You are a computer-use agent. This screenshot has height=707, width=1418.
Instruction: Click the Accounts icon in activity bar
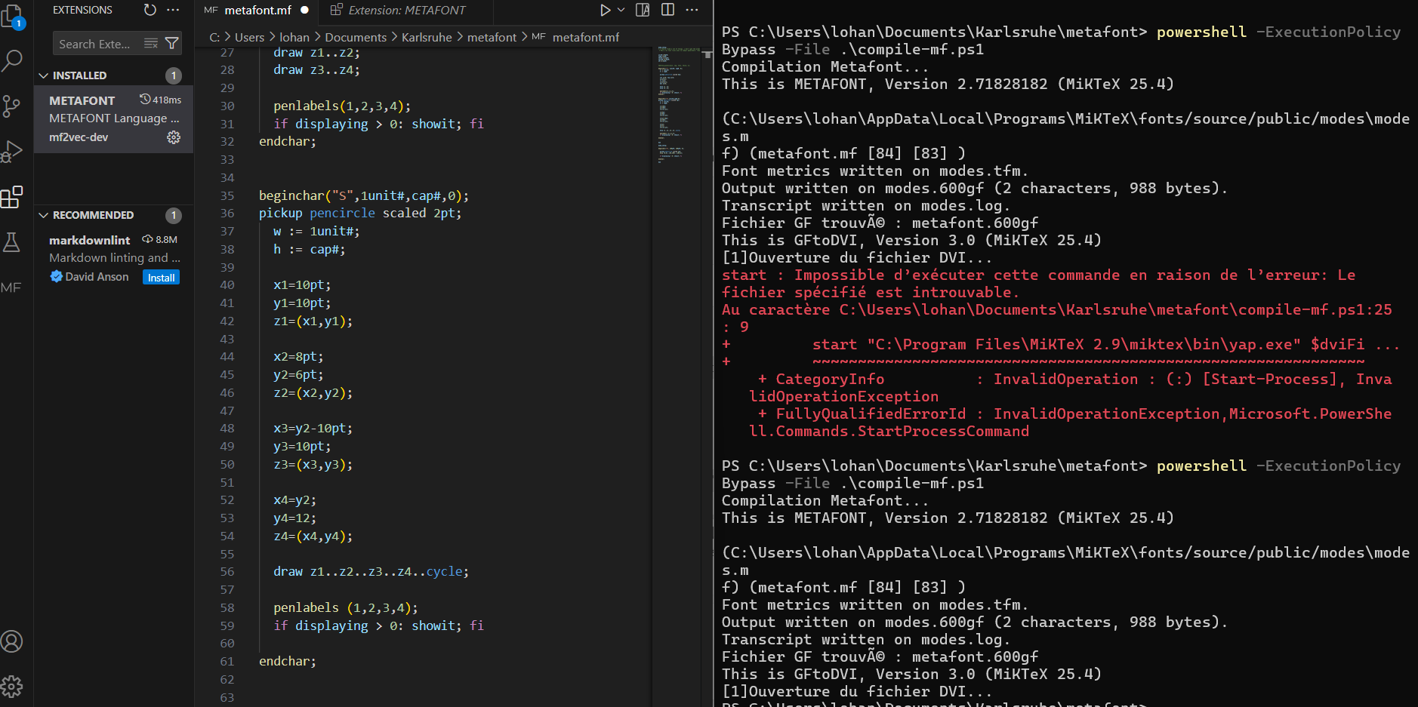click(13, 641)
